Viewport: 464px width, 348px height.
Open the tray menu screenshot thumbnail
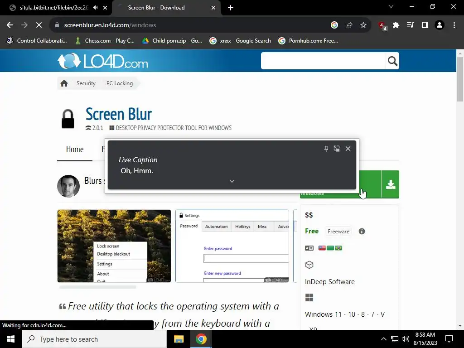(114, 246)
